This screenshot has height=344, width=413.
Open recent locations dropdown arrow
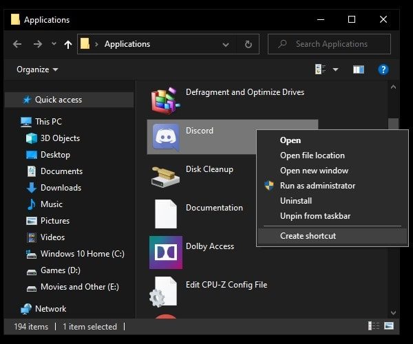pos(54,43)
